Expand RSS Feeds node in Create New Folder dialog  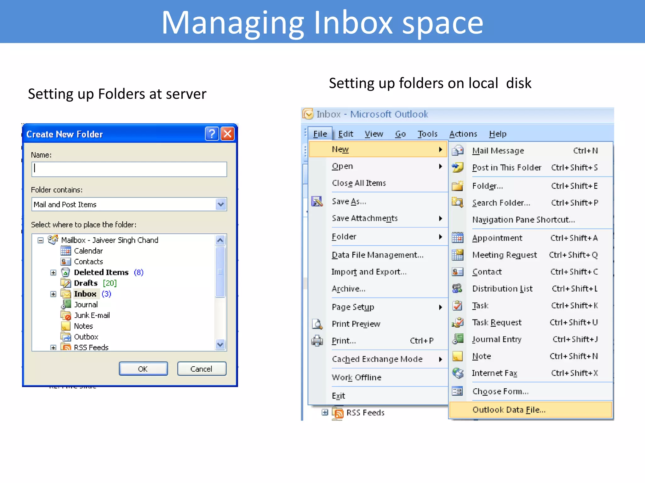click(x=53, y=347)
